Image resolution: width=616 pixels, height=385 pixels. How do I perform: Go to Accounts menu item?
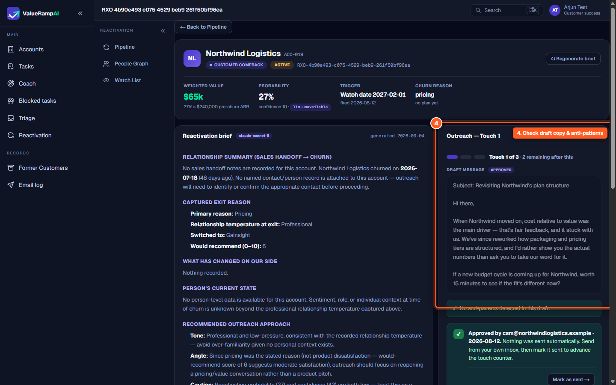pos(31,49)
